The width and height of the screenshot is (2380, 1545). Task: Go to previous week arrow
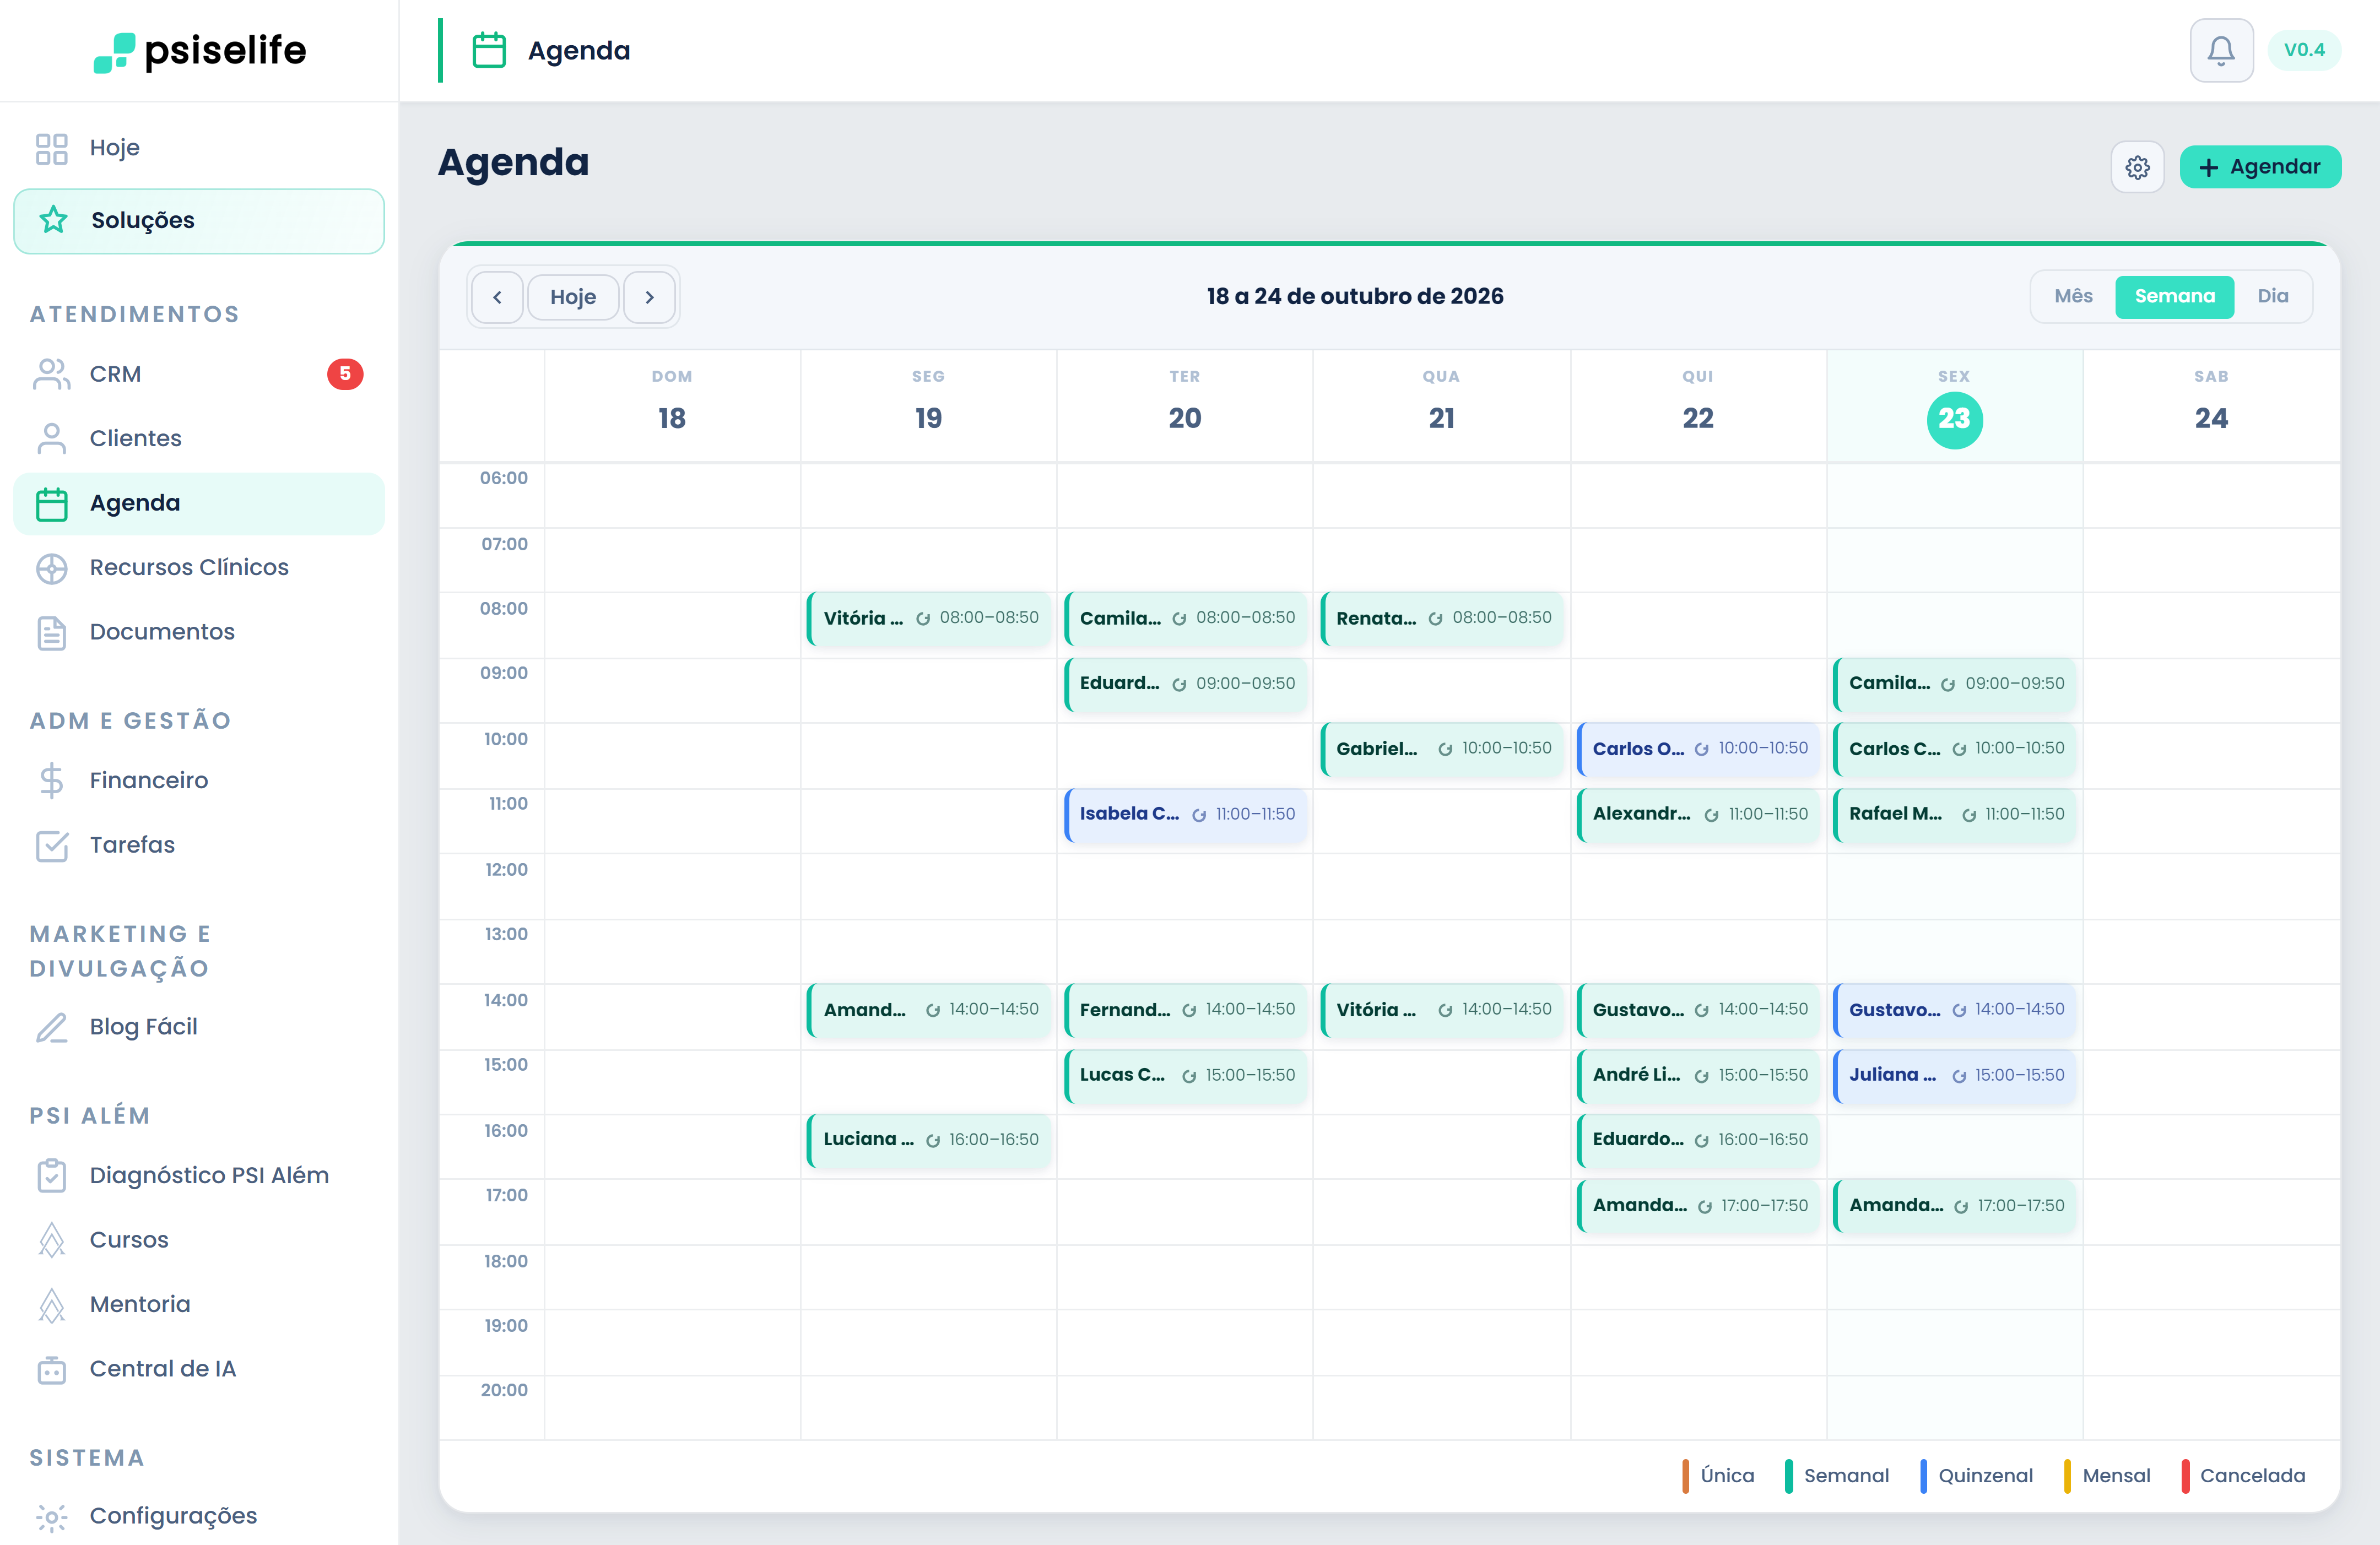497,297
